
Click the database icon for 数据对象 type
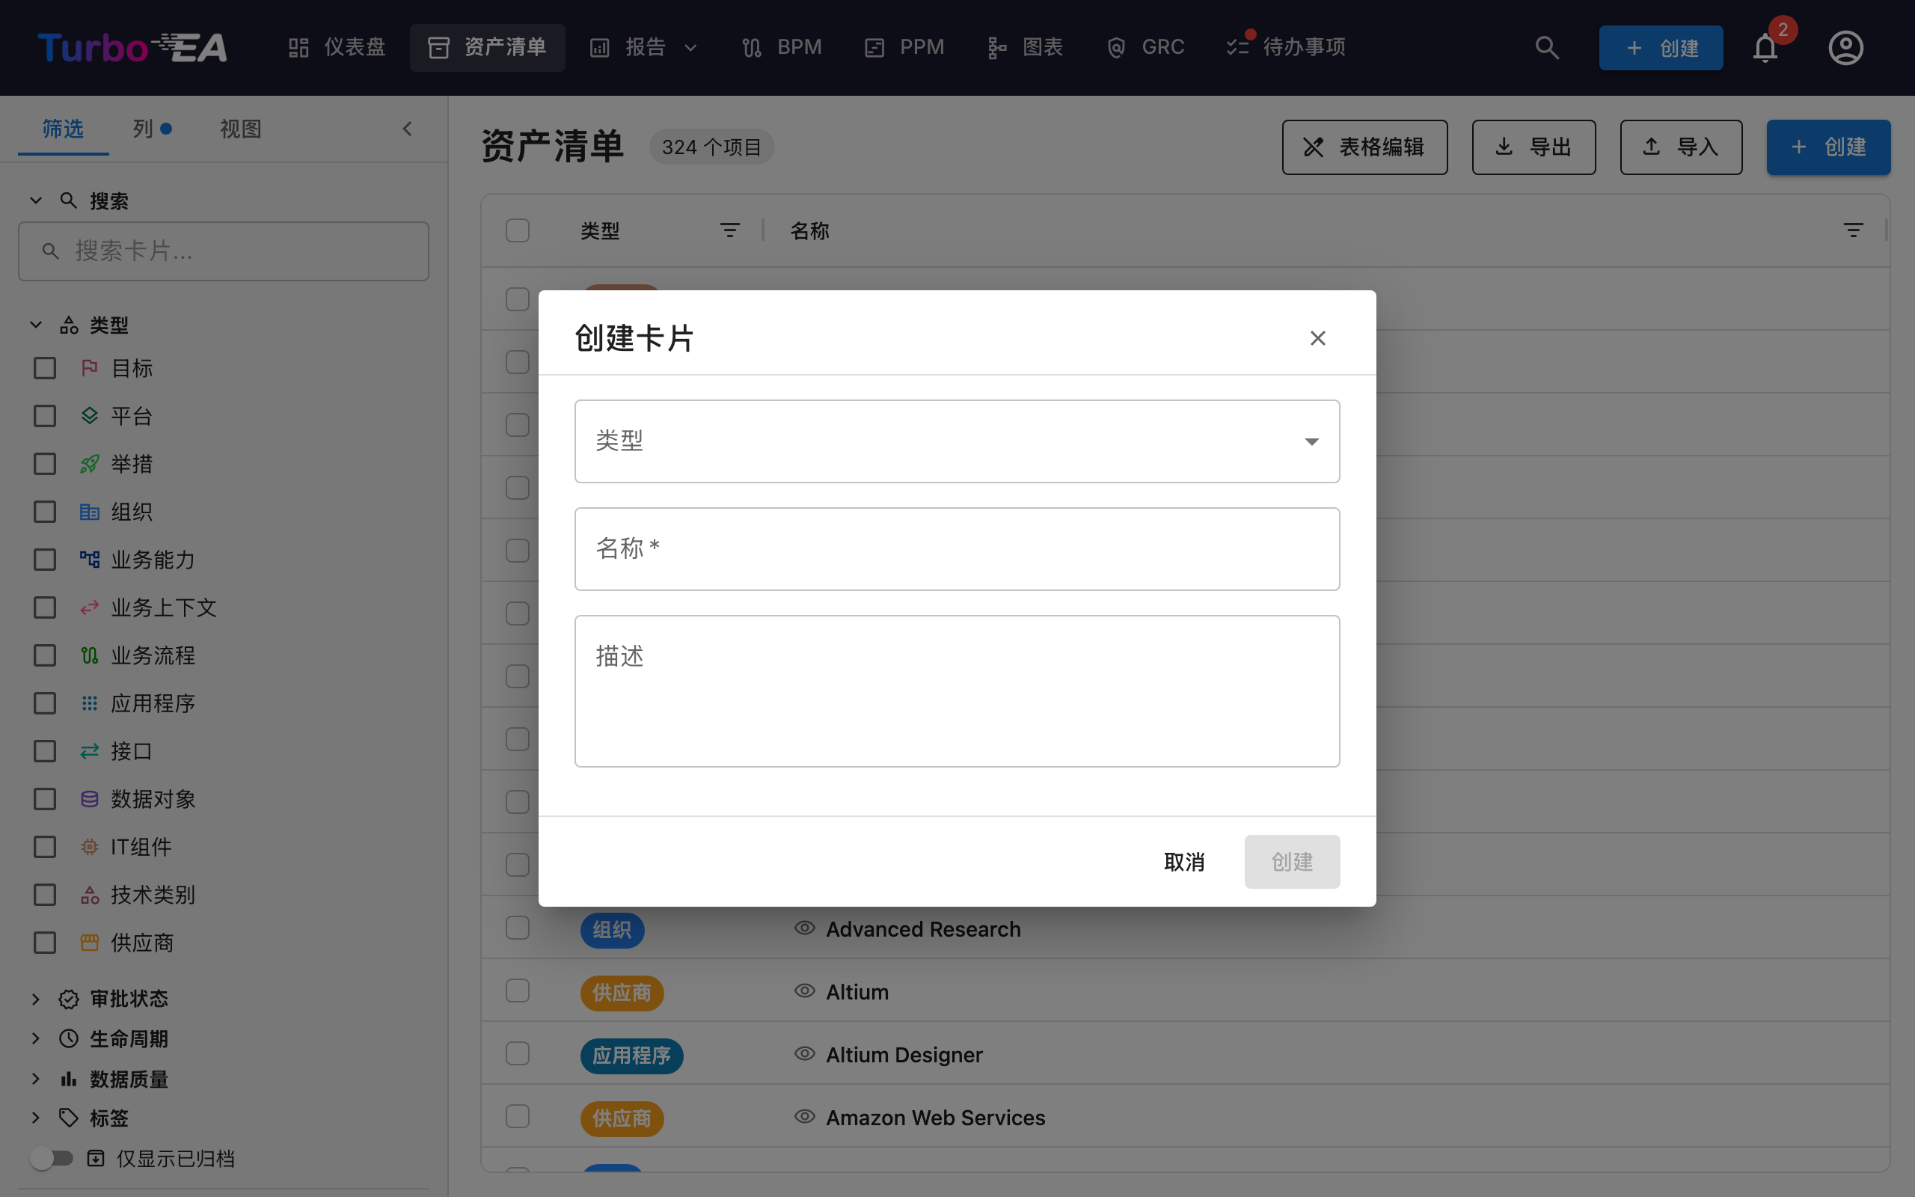pos(90,799)
